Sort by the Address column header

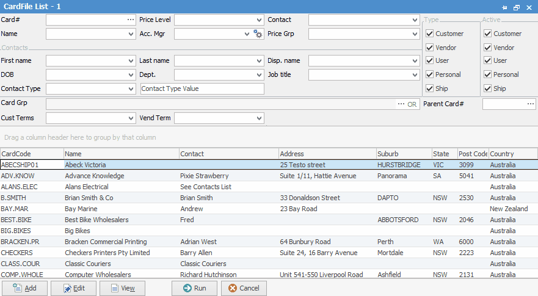click(327, 154)
